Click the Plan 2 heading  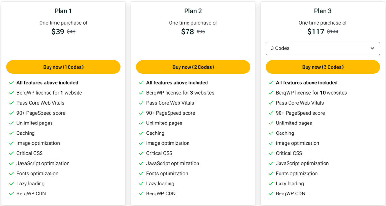click(x=193, y=11)
